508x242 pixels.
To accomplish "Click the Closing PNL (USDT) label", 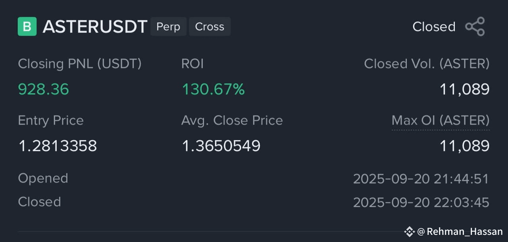I will click(x=80, y=64).
